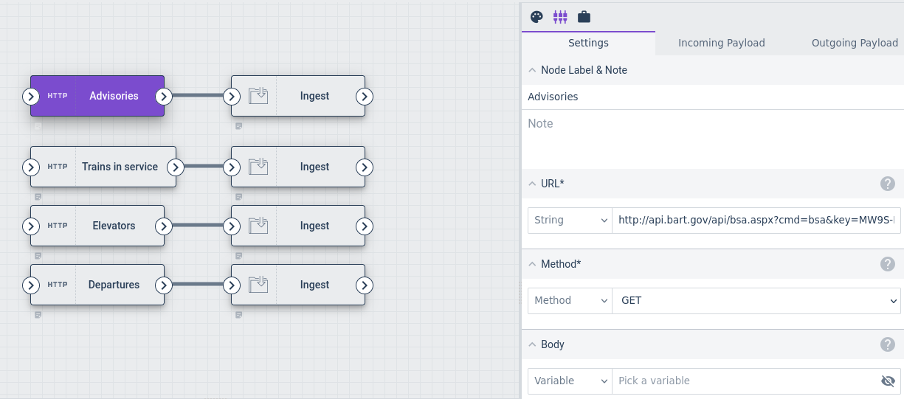This screenshot has height=399, width=904.
Task: Open the briefcase icon in panel header
Action: 584,16
